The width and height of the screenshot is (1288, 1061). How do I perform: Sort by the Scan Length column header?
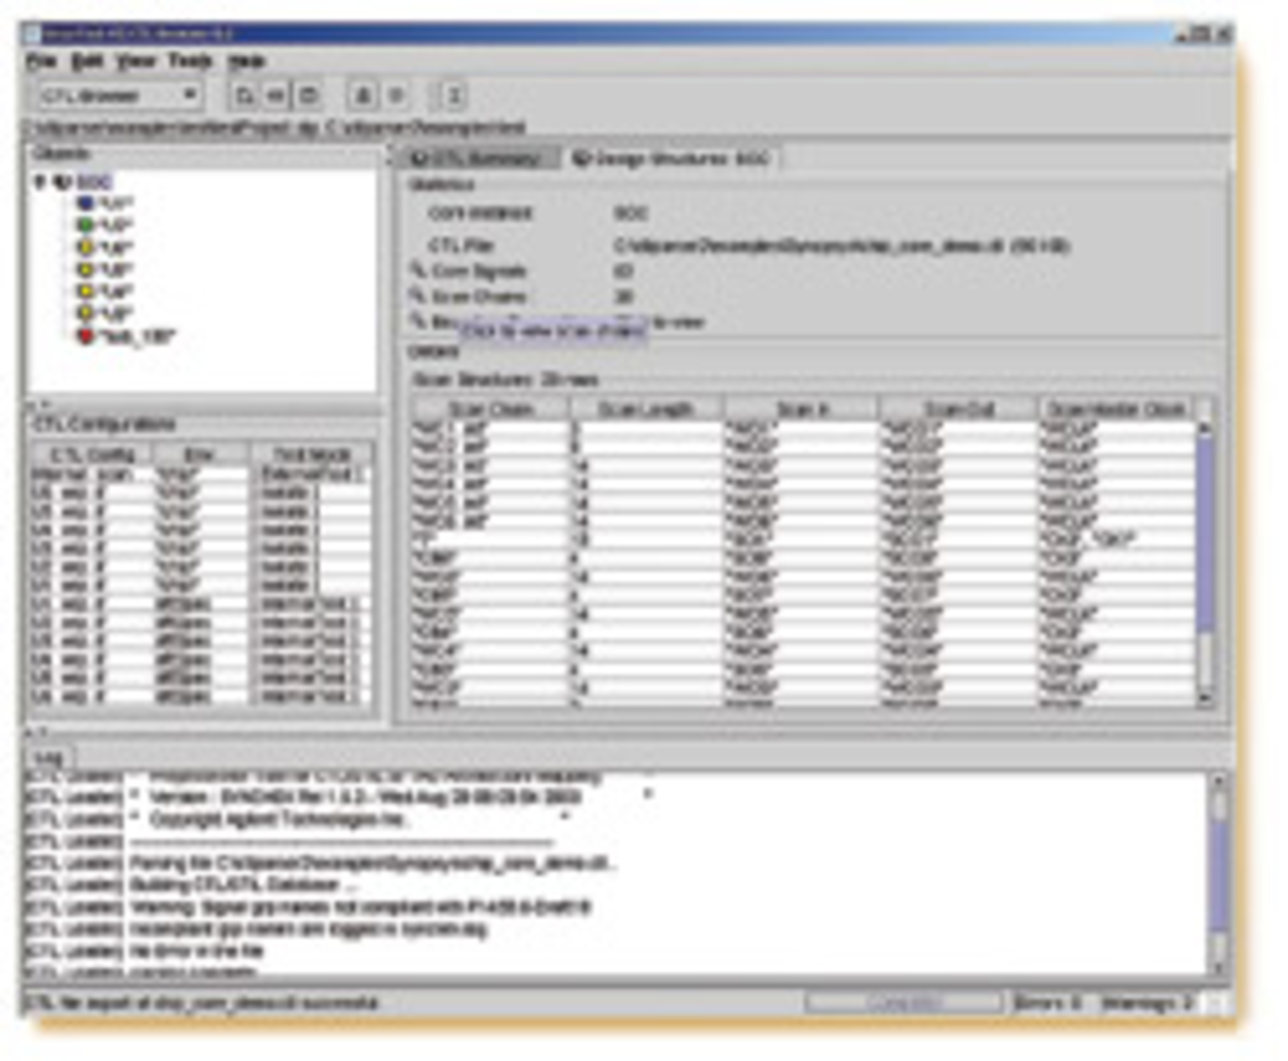(x=647, y=408)
